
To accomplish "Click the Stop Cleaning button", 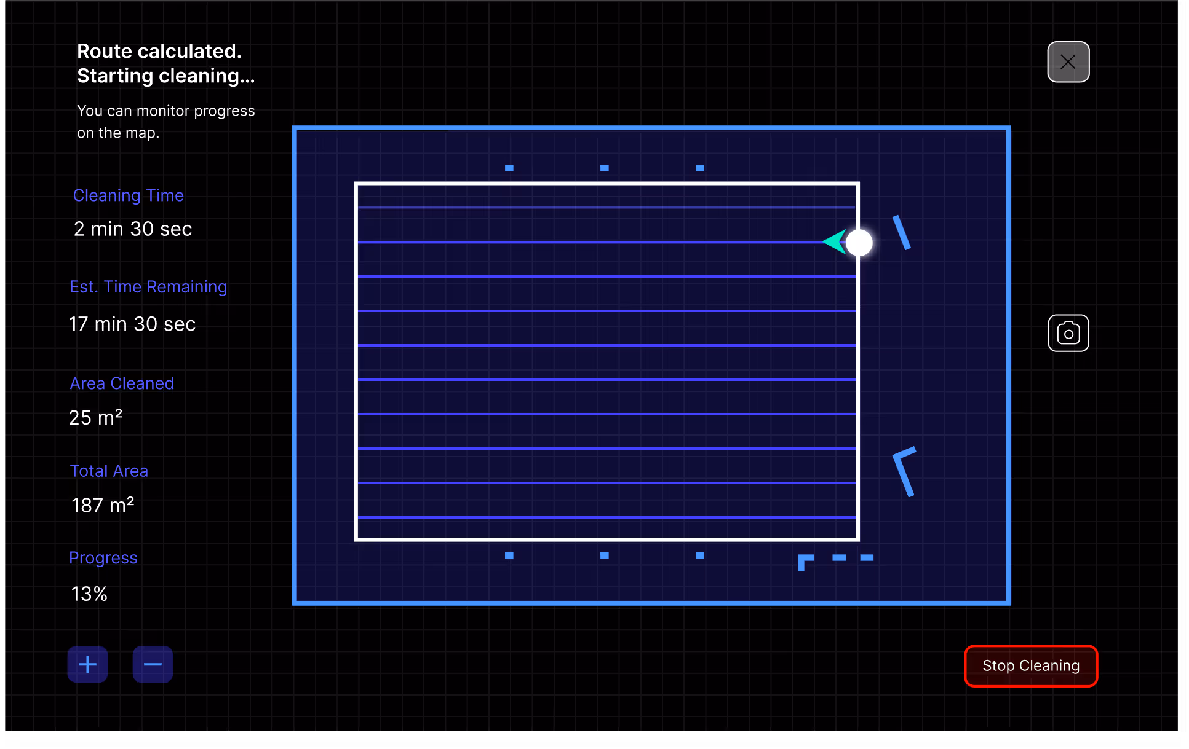I will click(x=1030, y=665).
